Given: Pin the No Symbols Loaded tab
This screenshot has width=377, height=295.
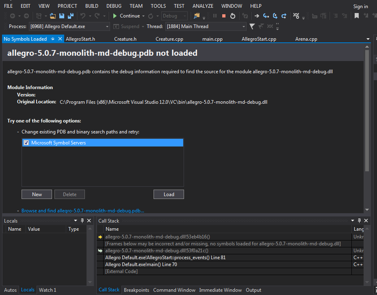Looking at the screenshot, I should tap(52, 39).
